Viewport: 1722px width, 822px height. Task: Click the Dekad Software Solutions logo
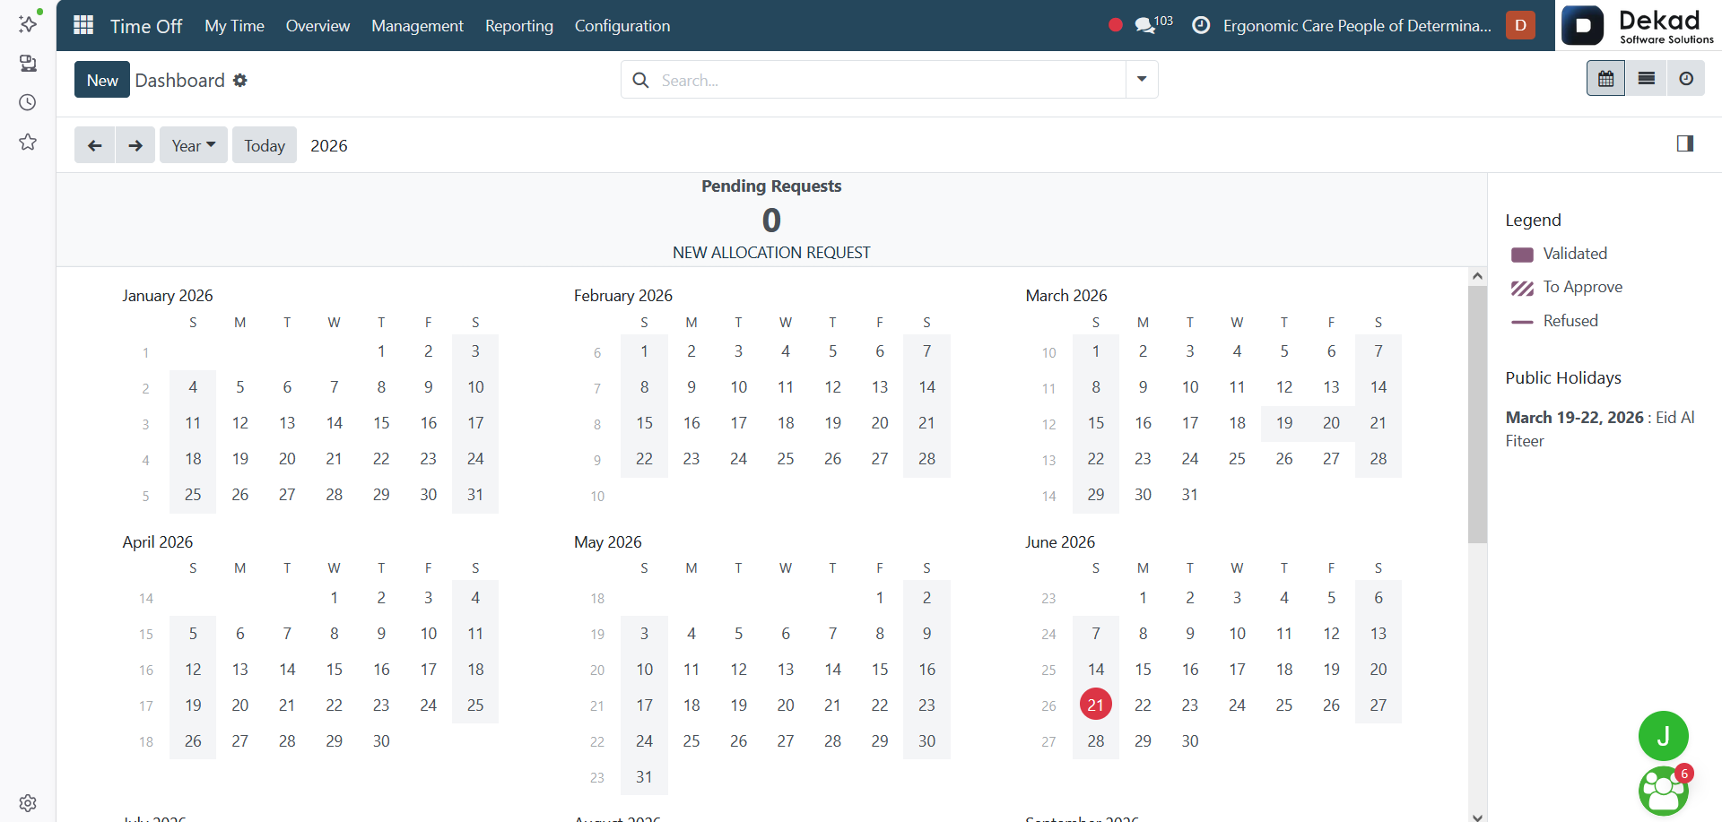(1638, 25)
